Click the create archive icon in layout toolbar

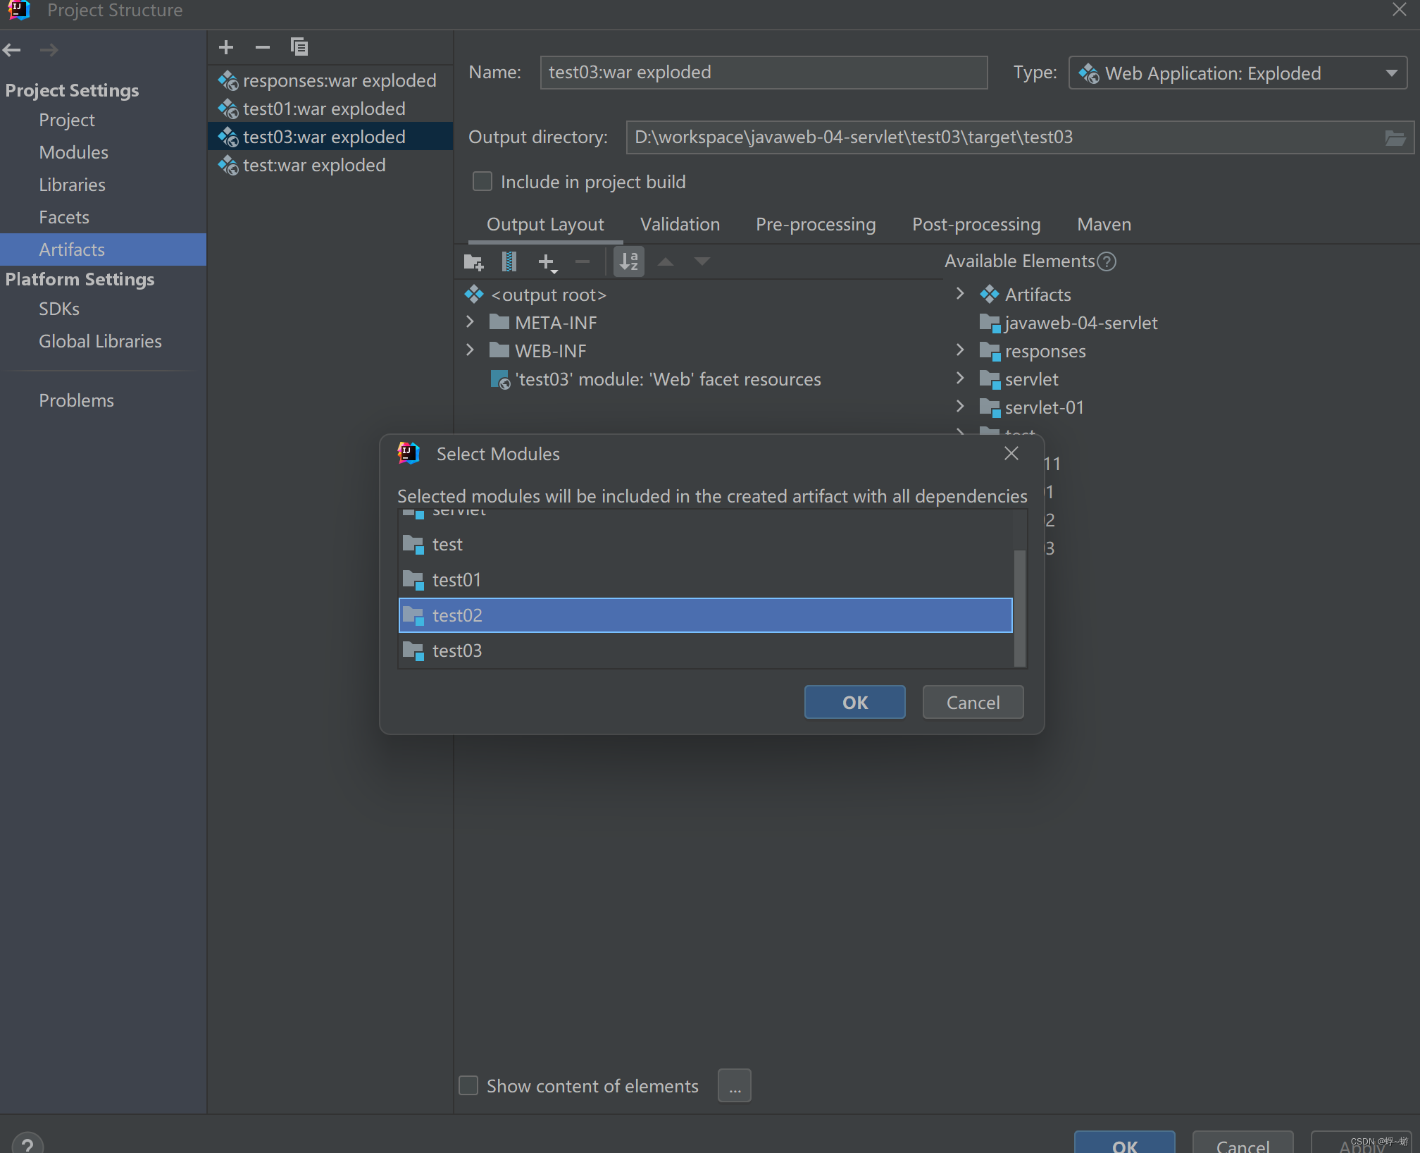pyautogui.click(x=509, y=262)
